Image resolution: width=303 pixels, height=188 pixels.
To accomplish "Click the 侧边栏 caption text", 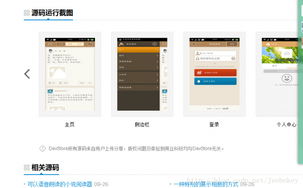I will click(x=142, y=125).
